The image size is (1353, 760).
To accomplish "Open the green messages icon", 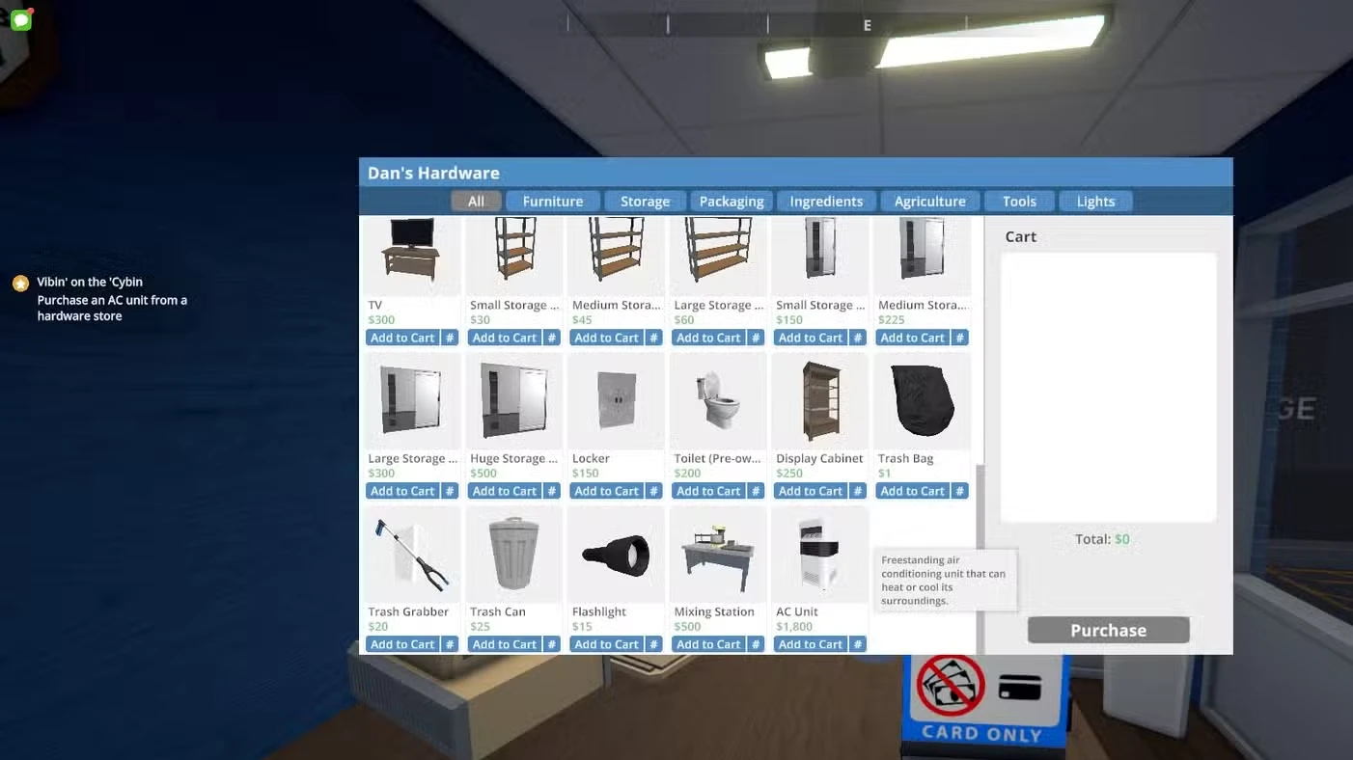I will 21,19.
